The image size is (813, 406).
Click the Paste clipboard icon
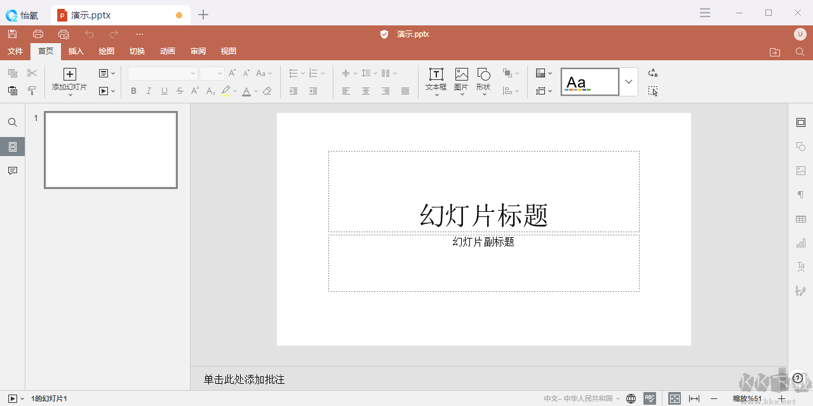[13, 91]
